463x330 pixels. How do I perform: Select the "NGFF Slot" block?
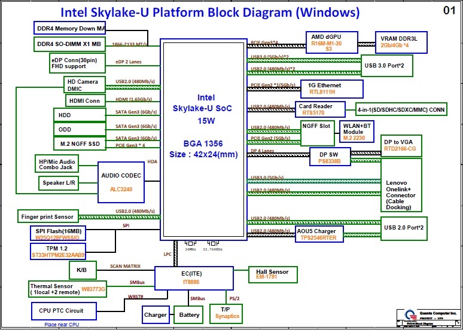[318, 133]
